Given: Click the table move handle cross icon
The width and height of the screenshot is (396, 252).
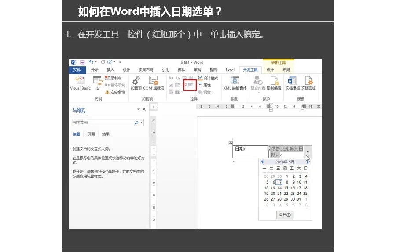Looking at the screenshot, I should 230,143.
